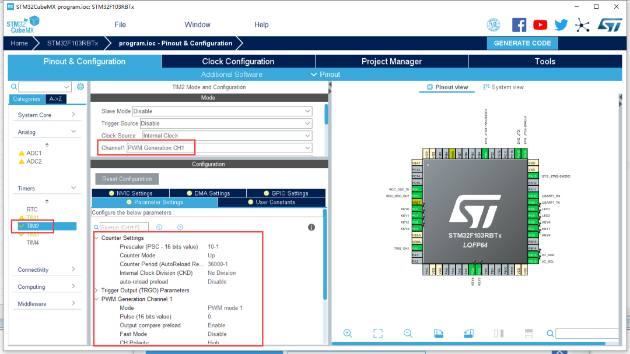Screen dimensions: 630x354
Task: Collapse PWM Generation Channel 1 group
Action: (96, 299)
